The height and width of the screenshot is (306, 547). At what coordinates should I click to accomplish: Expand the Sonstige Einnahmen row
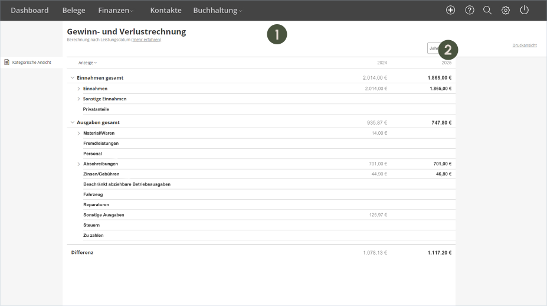click(x=78, y=99)
